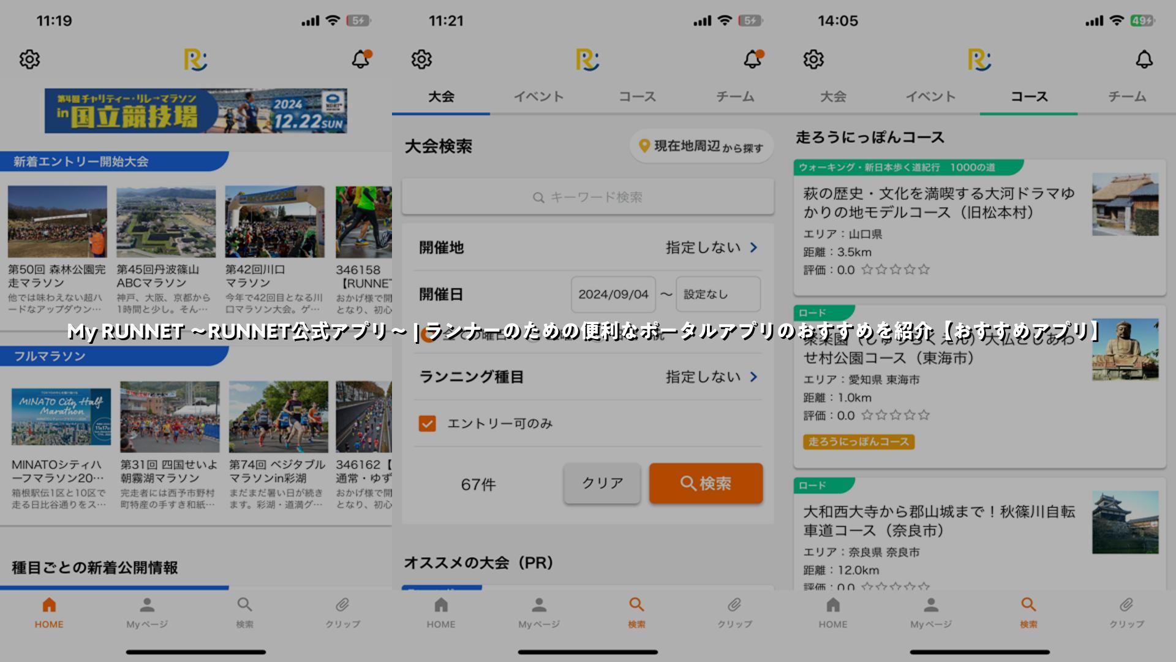
Task: Switch to チーム tab in 14:05 screen
Action: pos(1127,97)
